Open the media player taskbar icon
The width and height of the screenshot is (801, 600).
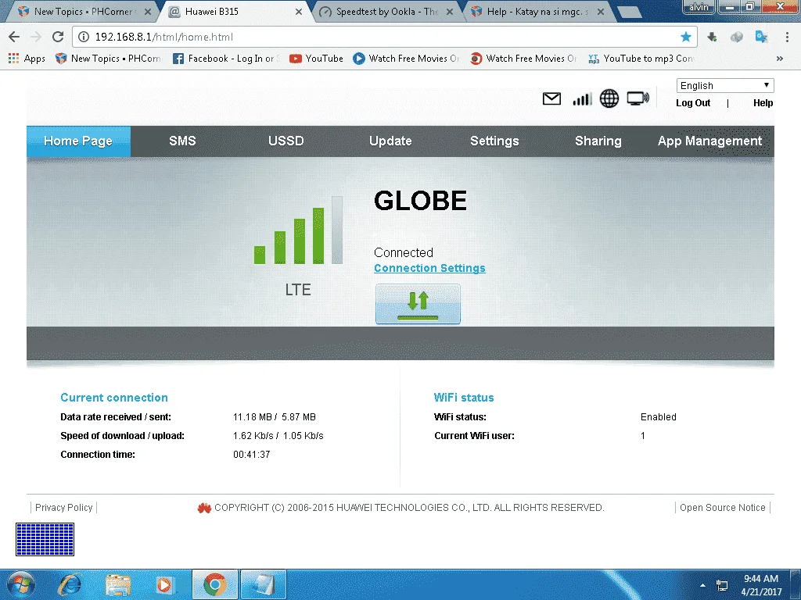(x=164, y=584)
